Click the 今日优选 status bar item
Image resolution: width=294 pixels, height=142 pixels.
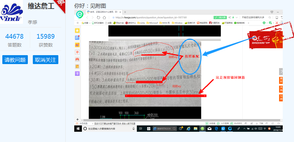[x=82, y=124]
